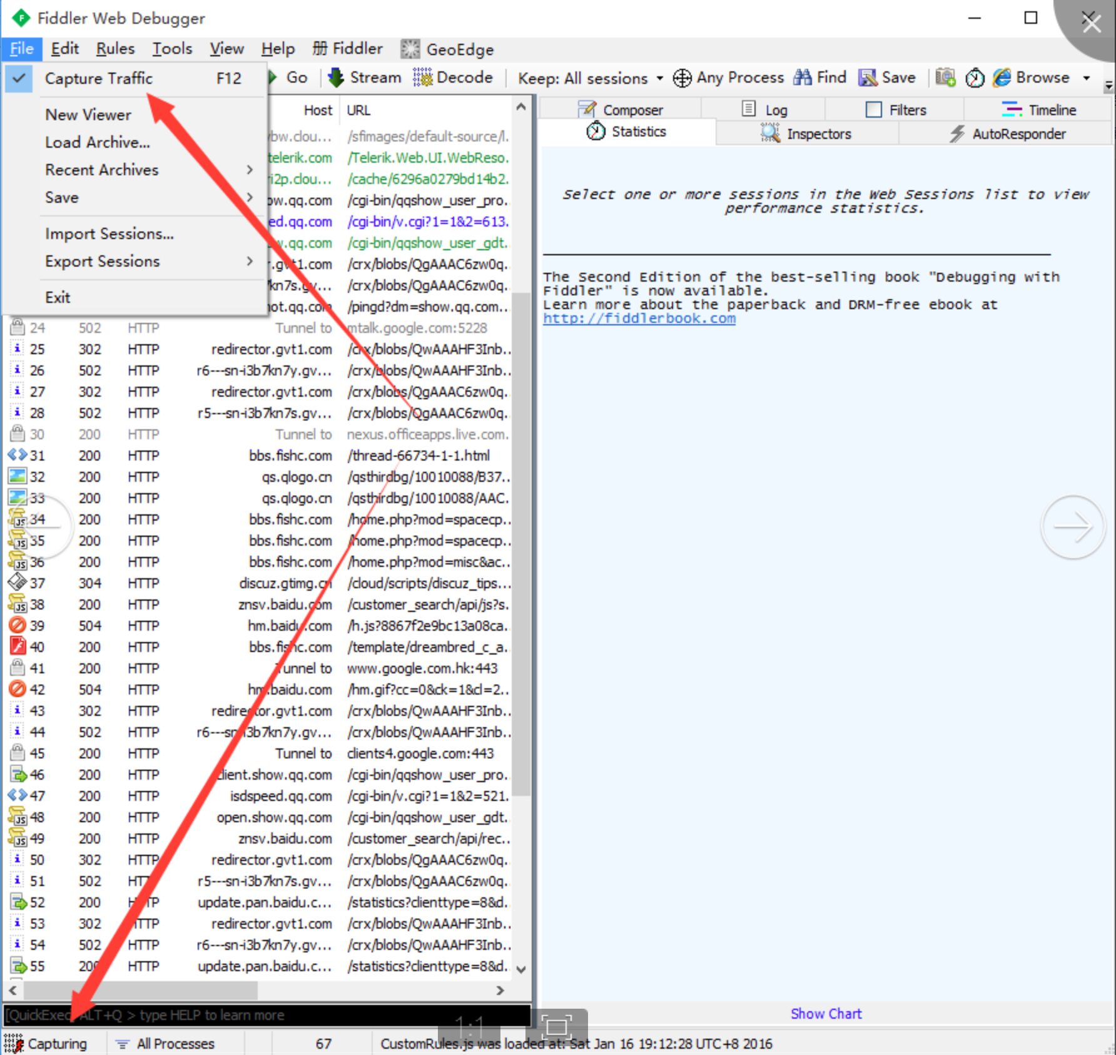Select Import Sessions... menu entry
This screenshot has height=1055, width=1116.
pos(109,233)
